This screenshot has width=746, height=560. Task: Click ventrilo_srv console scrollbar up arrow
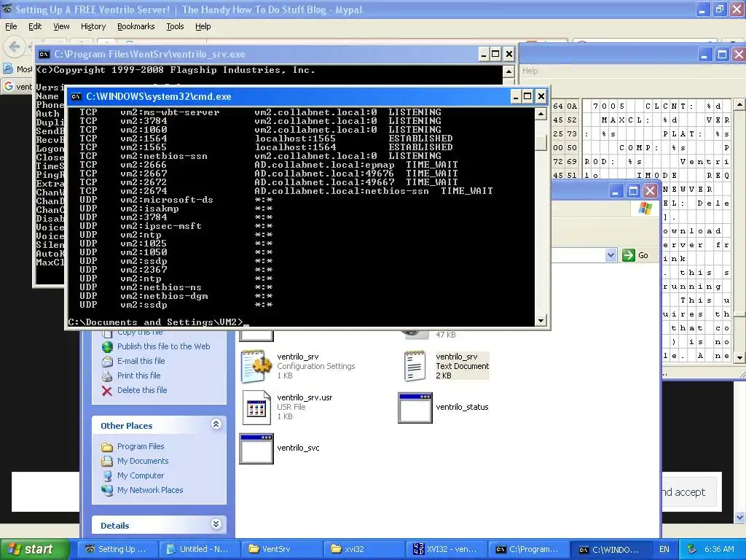coord(508,71)
